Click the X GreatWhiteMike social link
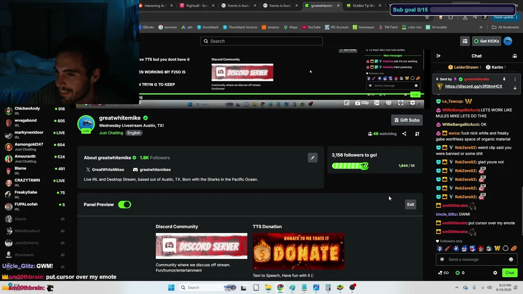The height and width of the screenshot is (294, 523). (105, 169)
